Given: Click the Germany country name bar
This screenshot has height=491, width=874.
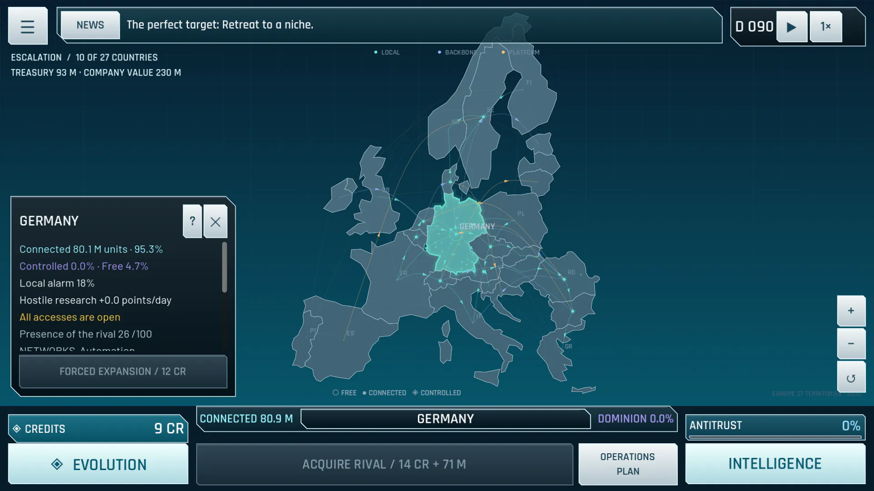Looking at the screenshot, I should click(446, 419).
